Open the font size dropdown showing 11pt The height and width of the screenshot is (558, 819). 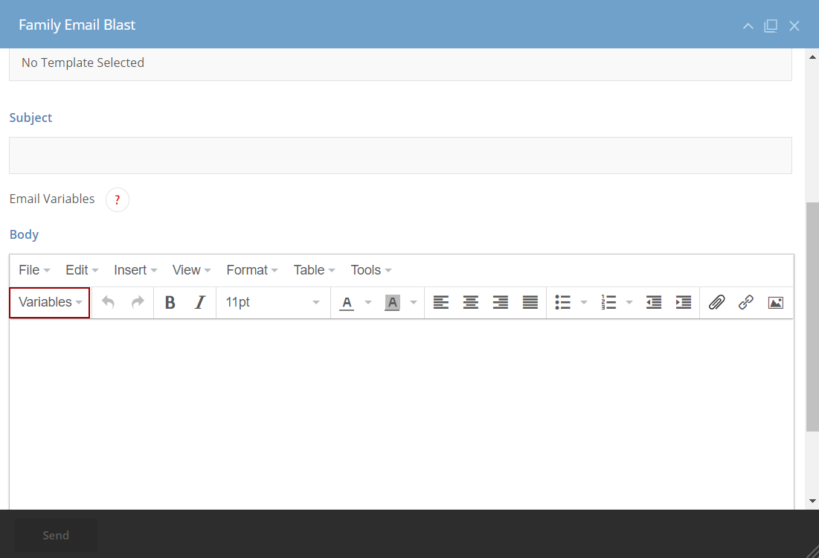point(273,302)
